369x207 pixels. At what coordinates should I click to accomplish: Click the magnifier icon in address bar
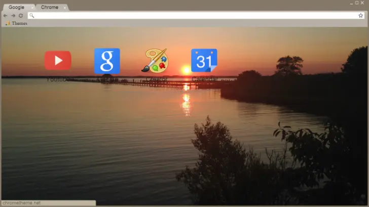click(31, 16)
